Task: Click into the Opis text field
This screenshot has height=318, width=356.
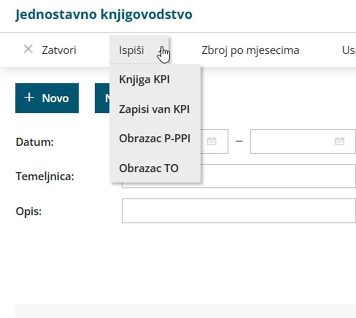Action: click(x=239, y=211)
